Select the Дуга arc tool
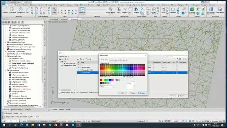The height and width of the screenshot is (128, 227). (28, 10)
